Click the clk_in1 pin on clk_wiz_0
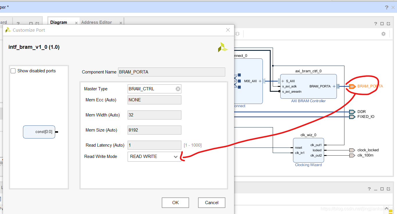 pos(299,153)
